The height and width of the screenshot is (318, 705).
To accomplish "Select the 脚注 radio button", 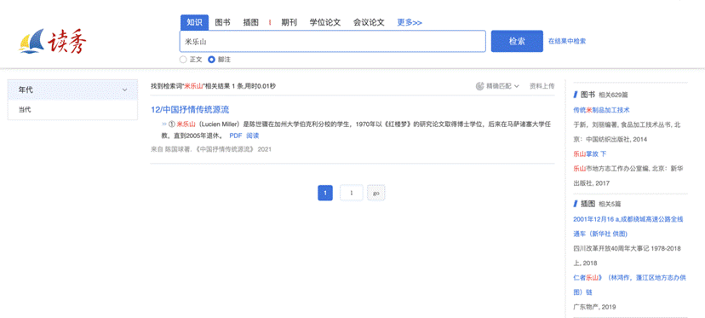I will point(211,60).
